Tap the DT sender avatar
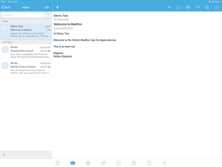The height and width of the screenshot is (167, 222). pos(5,29)
